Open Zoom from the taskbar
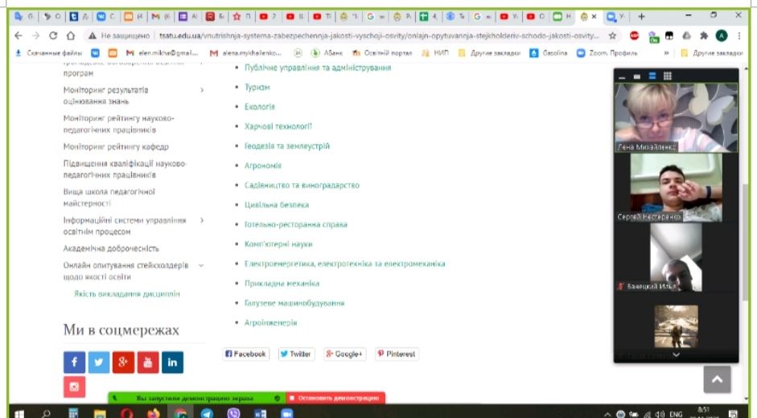Screen dimensions: 757x418 (x=286, y=414)
